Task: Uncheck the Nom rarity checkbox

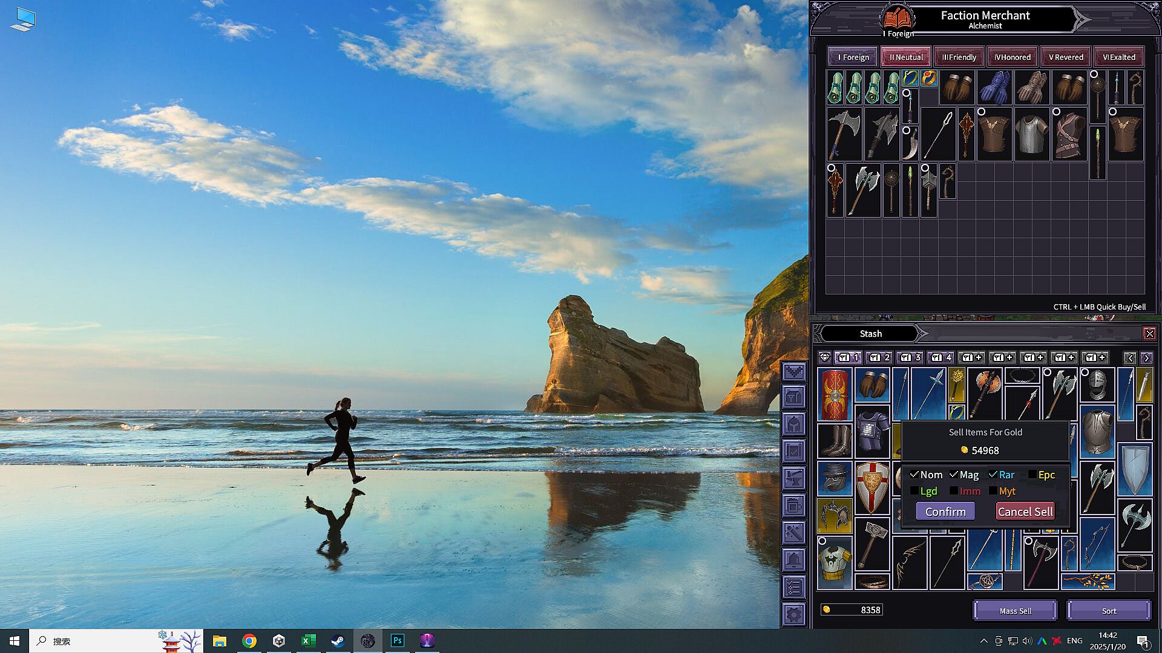Action: pos(914,475)
